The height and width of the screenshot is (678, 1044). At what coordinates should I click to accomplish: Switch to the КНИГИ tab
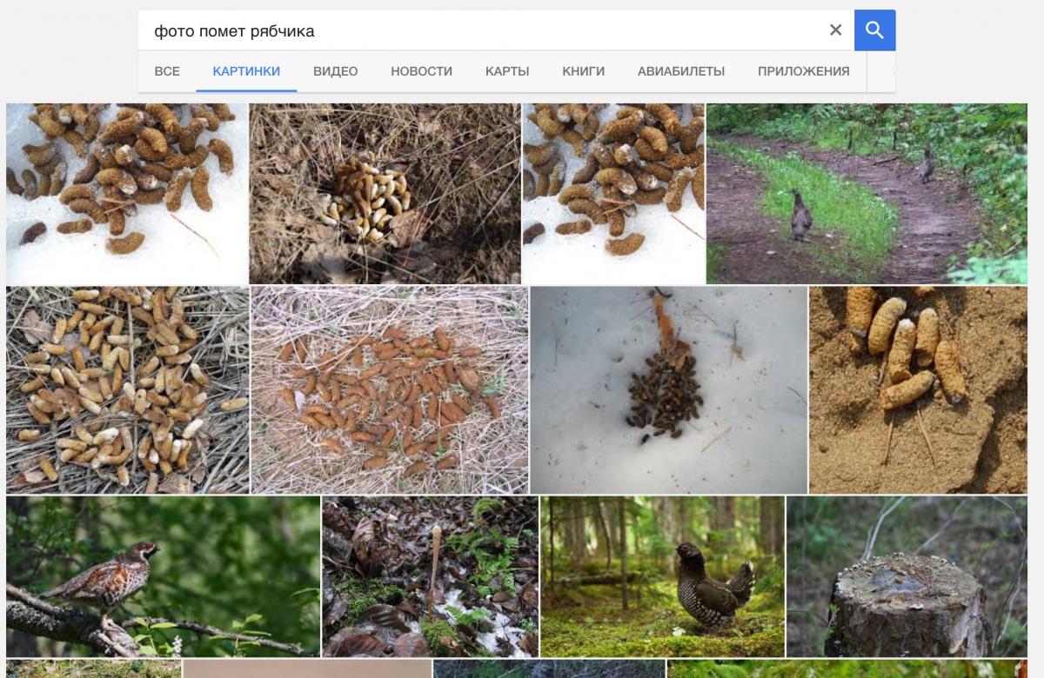pyautogui.click(x=583, y=71)
